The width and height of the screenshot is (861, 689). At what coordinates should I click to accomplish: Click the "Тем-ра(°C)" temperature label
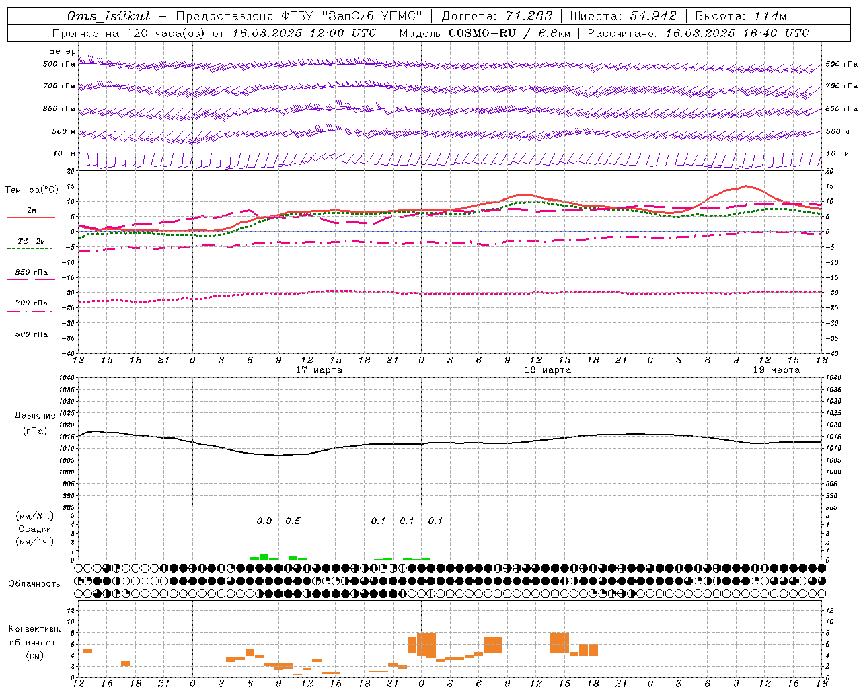click(31, 190)
